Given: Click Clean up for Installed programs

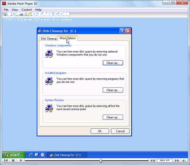Looking at the screenshot, I should point(113,90).
